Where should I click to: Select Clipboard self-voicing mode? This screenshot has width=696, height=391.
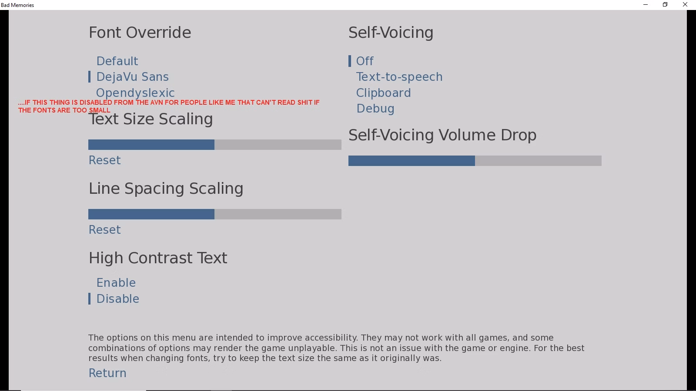[x=383, y=93]
